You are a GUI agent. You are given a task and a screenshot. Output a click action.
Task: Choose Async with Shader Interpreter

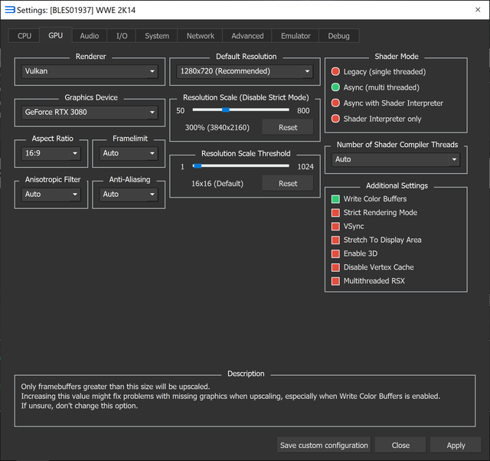[x=387, y=103]
